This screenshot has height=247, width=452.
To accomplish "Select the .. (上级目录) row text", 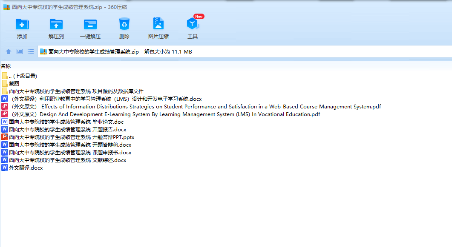I will (23, 76).
